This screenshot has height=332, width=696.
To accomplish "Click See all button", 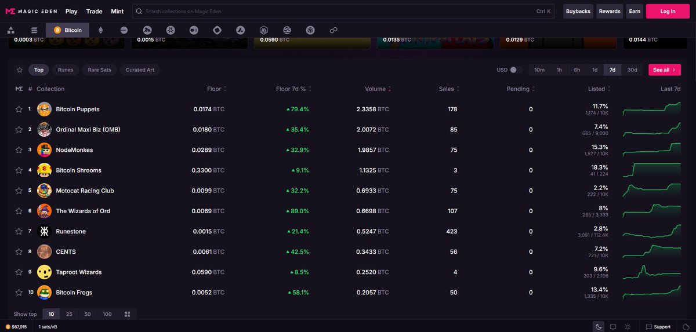I will 665,70.
